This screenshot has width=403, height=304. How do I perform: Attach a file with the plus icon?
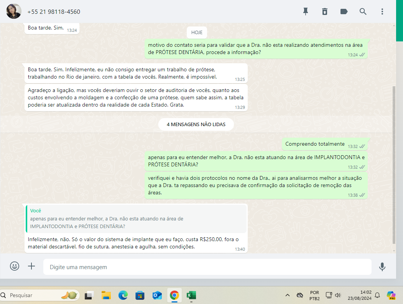pyautogui.click(x=31, y=266)
